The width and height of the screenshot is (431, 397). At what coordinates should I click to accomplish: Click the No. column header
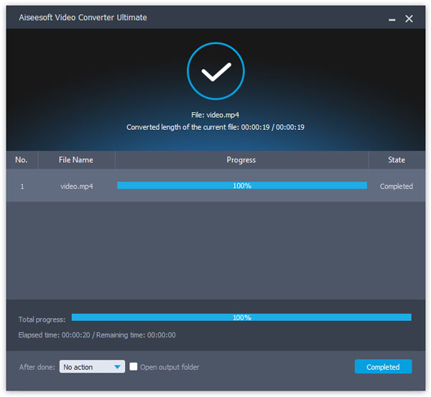(22, 160)
